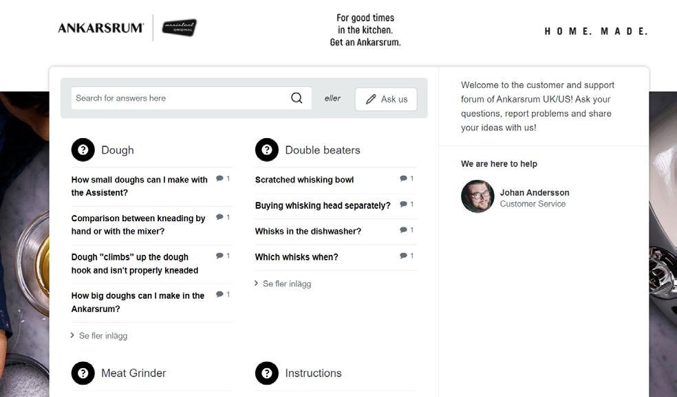This screenshot has width=677, height=397.
Task: Click the welcome message text
Action: point(537,106)
